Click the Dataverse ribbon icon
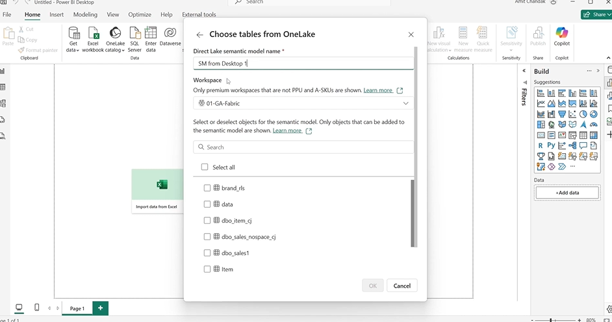The image size is (612, 322). [x=170, y=36]
